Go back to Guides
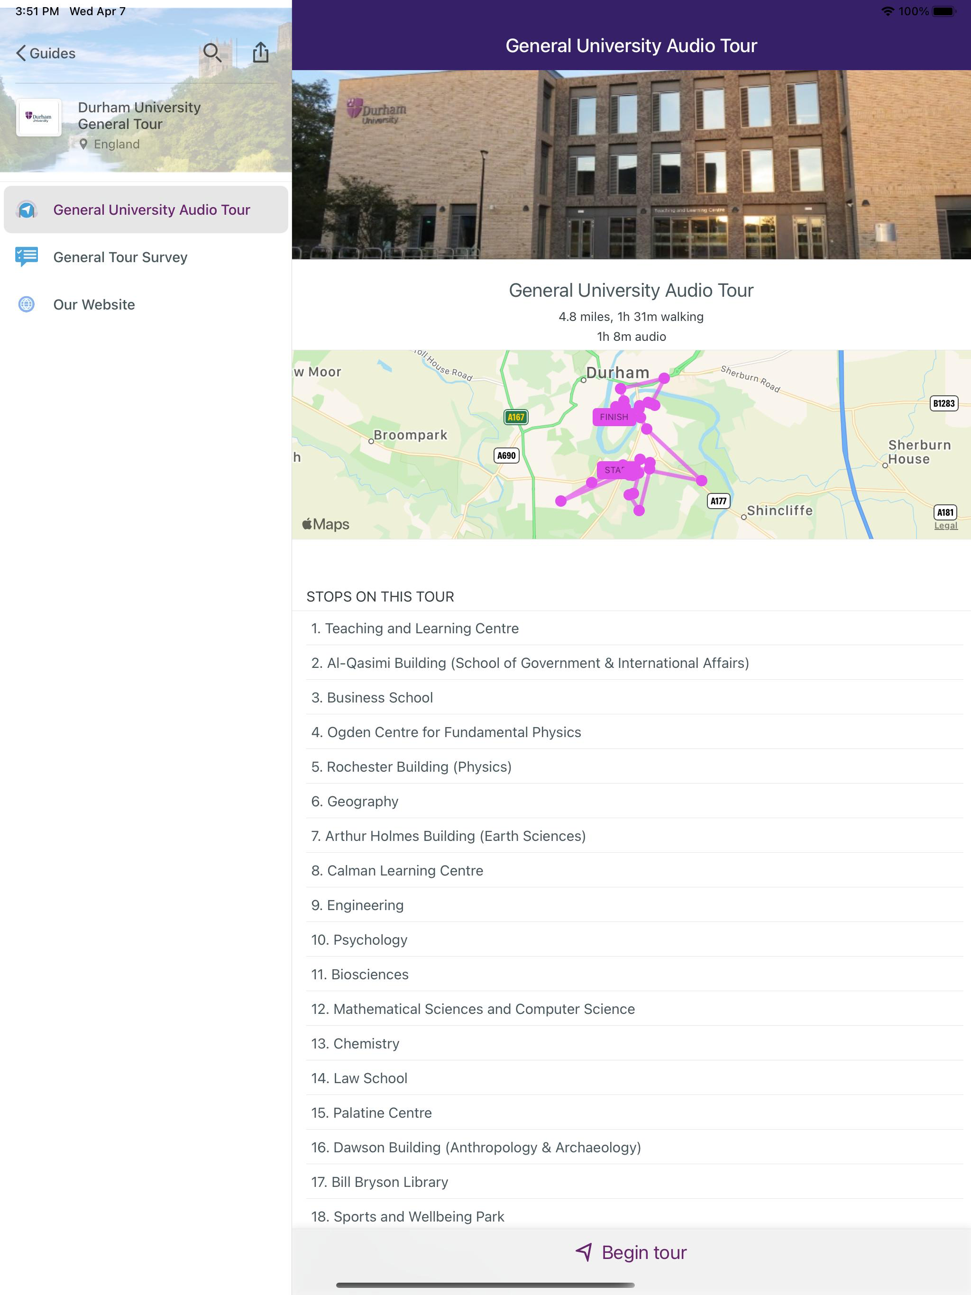Screen dimensions: 971x1295 (46, 53)
